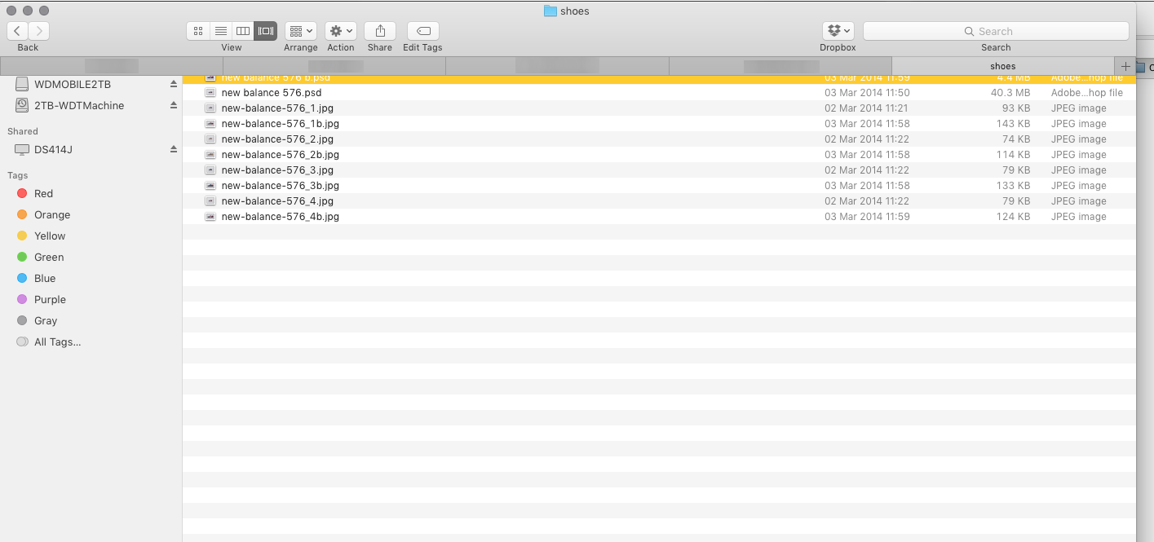1154x542 pixels.
Task: Go forward with the right chevron button
Action: tap(39, 31)
